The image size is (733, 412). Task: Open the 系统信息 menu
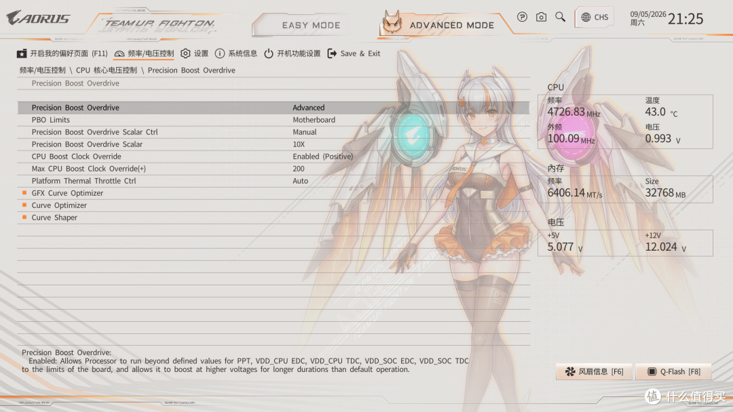tap(236, 54)
